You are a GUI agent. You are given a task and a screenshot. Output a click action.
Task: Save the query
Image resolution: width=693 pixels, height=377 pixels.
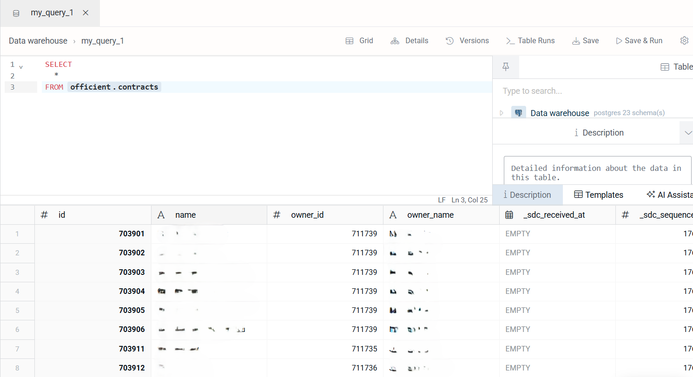tap(585, 41)
